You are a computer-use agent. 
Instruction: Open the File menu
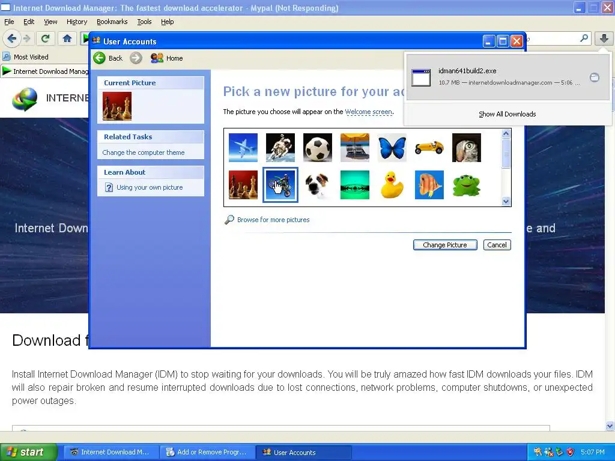(x=9, y=22)
